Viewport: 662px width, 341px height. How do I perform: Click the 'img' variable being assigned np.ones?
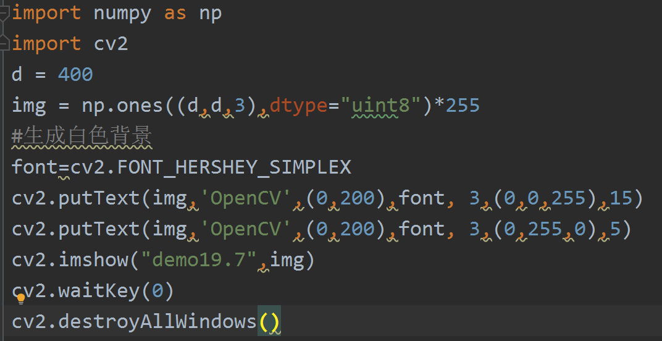tap(28, 106)
